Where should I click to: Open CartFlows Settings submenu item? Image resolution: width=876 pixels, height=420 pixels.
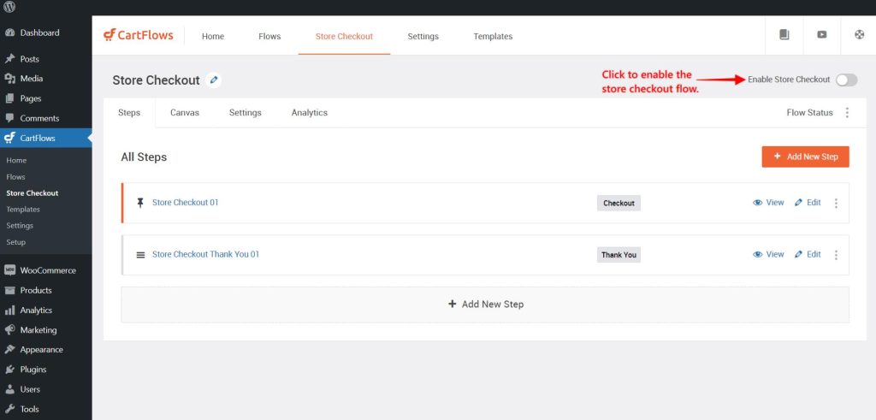pyautogui.click(x=20, y=226)
